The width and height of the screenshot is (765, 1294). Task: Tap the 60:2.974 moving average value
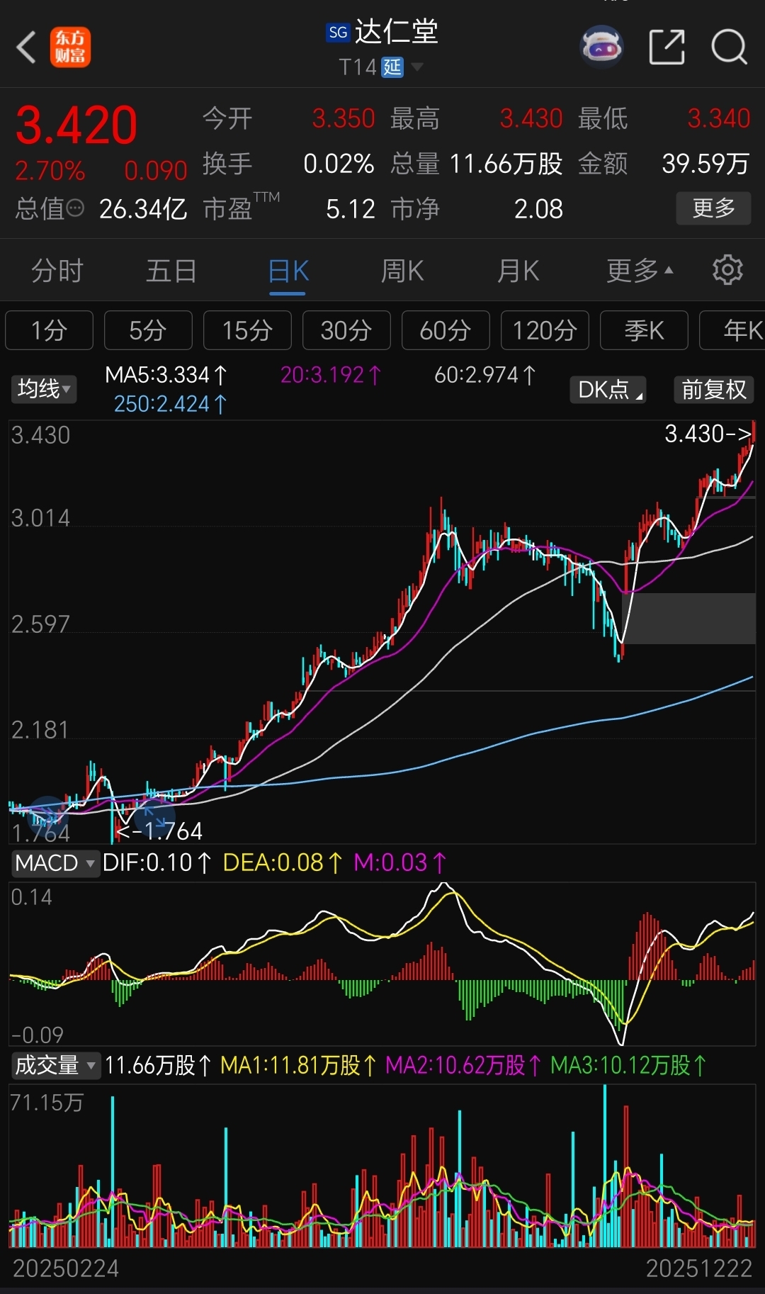pyautogui.click(x=485, y=375)
